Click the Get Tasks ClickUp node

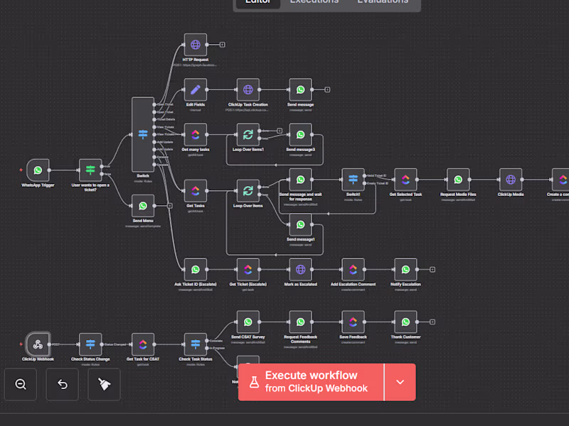click(x=195, y=191)
